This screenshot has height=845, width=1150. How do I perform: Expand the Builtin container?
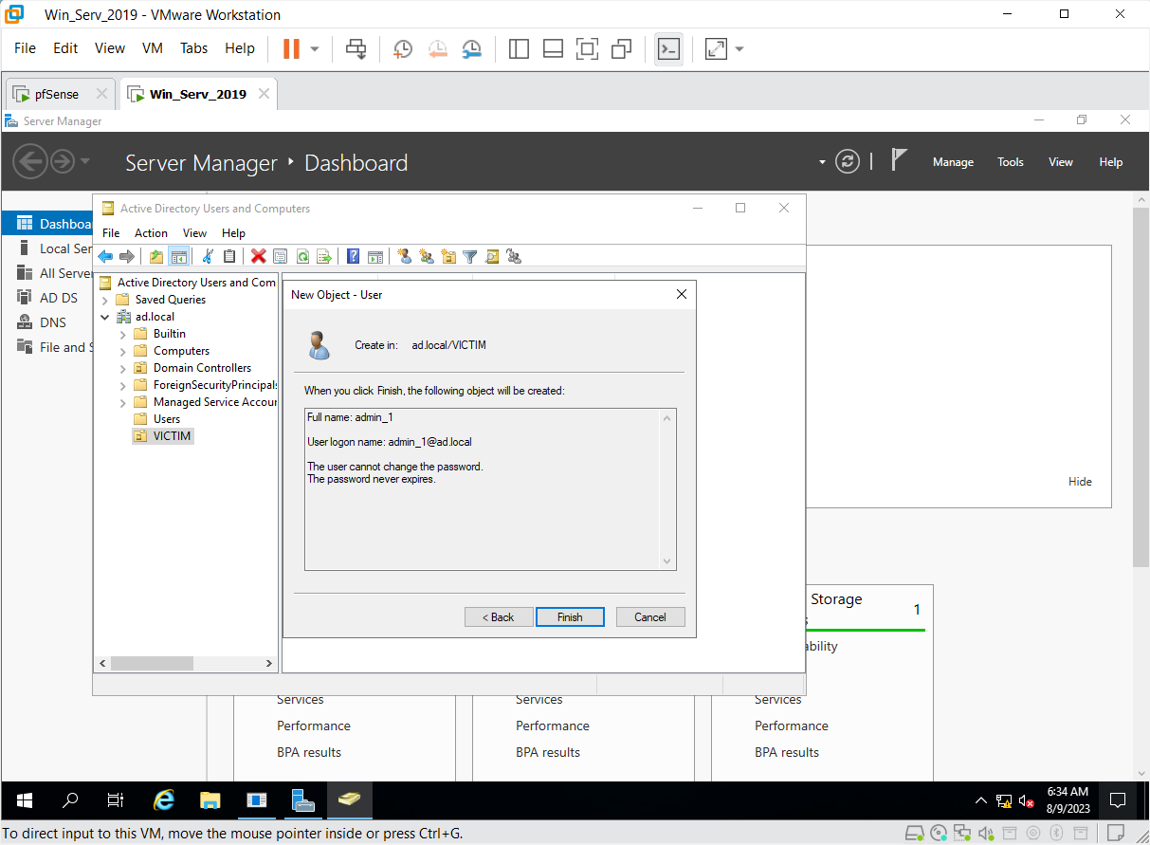(122, 334)
